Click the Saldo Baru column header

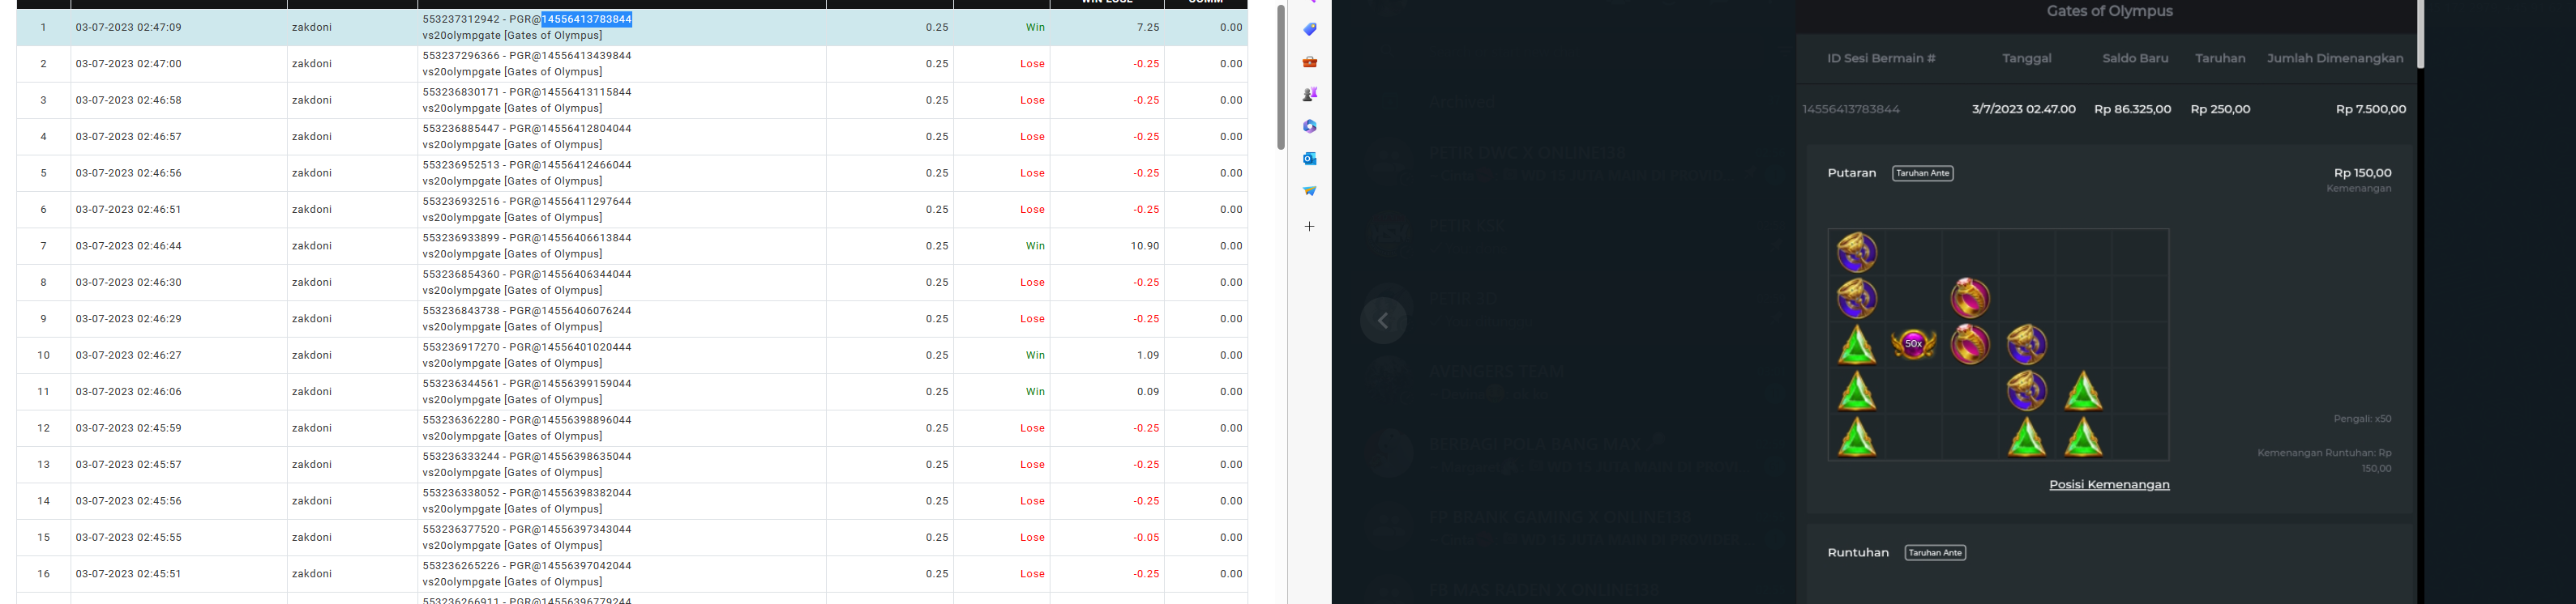click(x=2135, y=58)
